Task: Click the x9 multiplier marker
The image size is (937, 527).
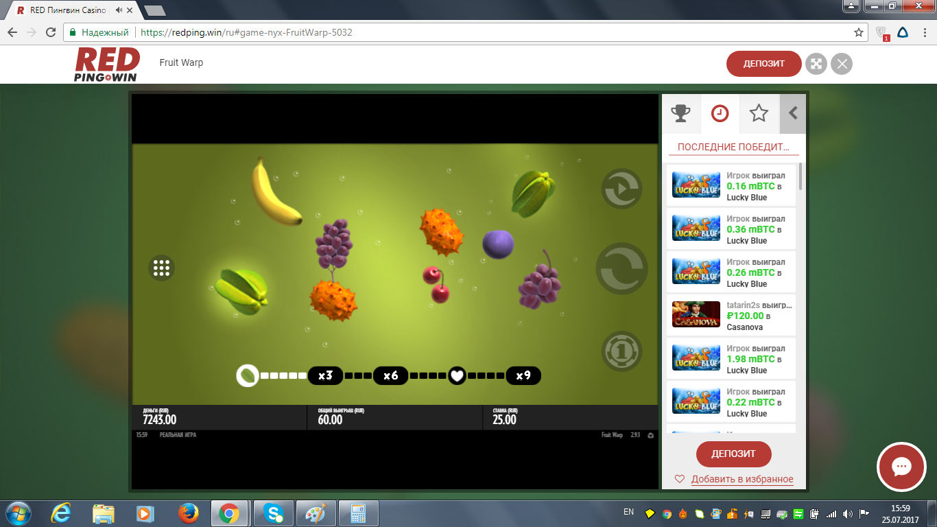Action: pyautogui.click(x=523, y=375)
